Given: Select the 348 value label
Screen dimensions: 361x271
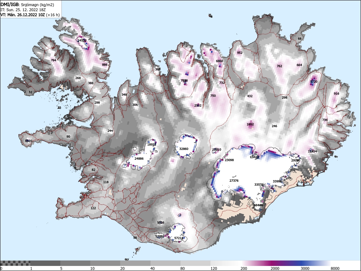Looking at the screenshot, I should [124, 95].
